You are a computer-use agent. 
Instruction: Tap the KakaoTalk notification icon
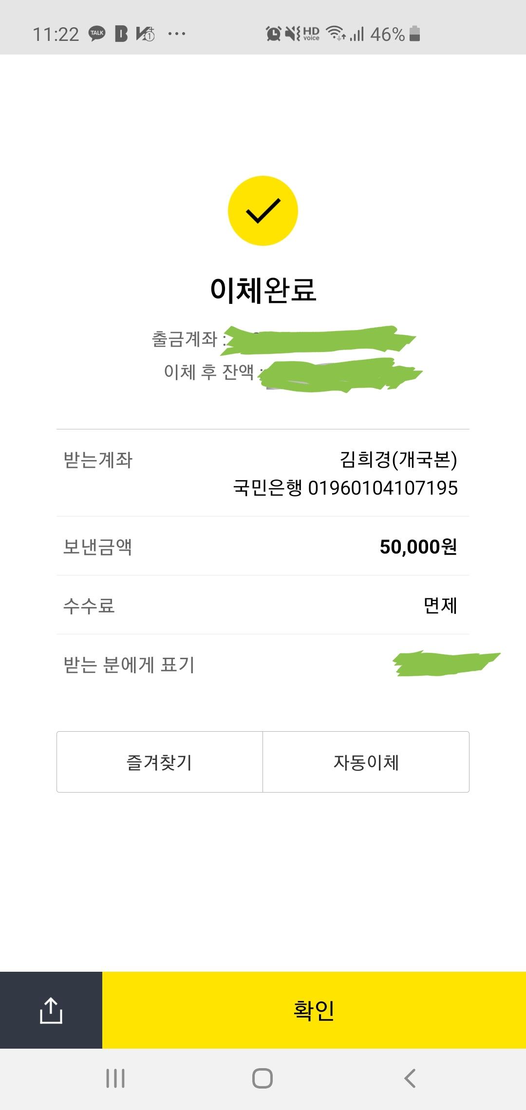tap(97, 34)
